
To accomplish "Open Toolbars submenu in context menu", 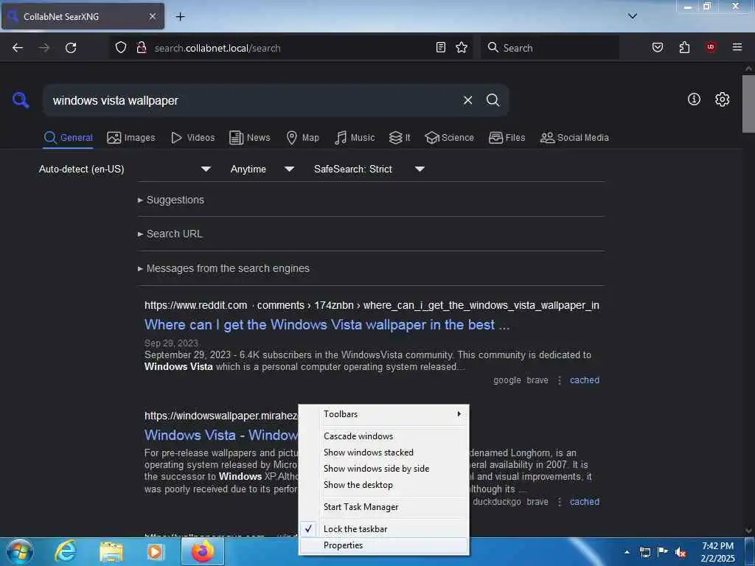I will [383, 414].
